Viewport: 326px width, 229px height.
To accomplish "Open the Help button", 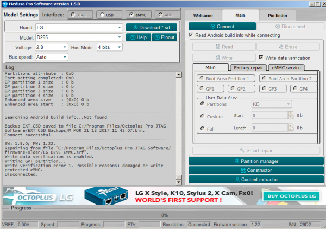I will coord(138,37).
